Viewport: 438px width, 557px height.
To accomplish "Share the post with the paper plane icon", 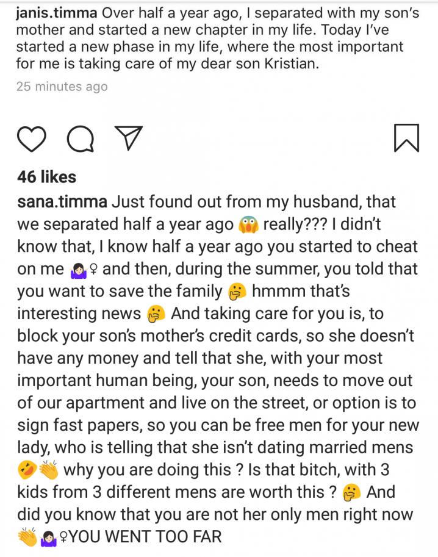I will point(128,137).
